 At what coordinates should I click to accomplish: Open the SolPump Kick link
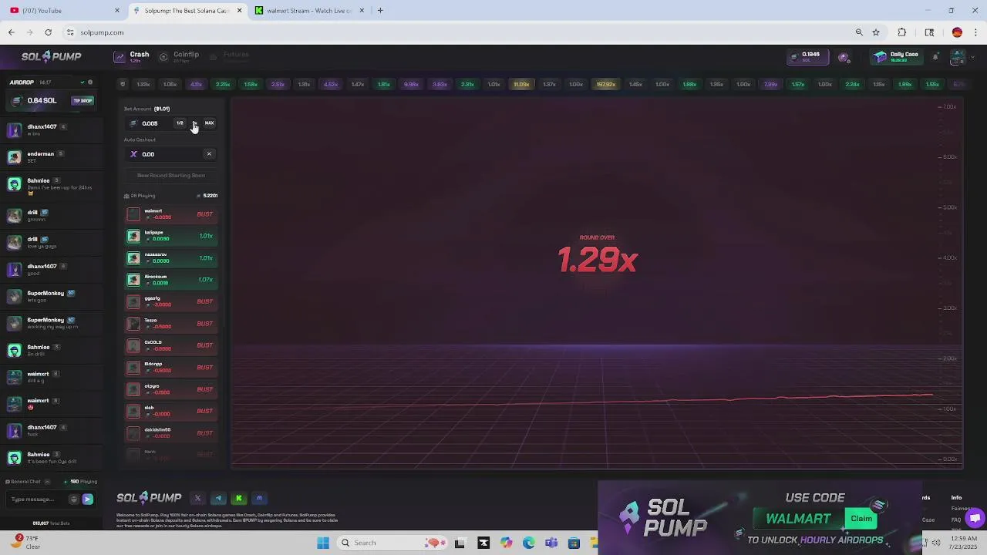pos(238,499)
